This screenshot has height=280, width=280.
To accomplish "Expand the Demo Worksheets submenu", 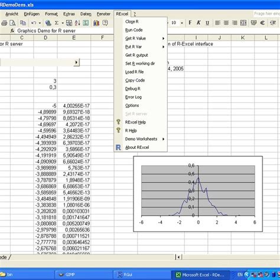I will pos(141,139).
